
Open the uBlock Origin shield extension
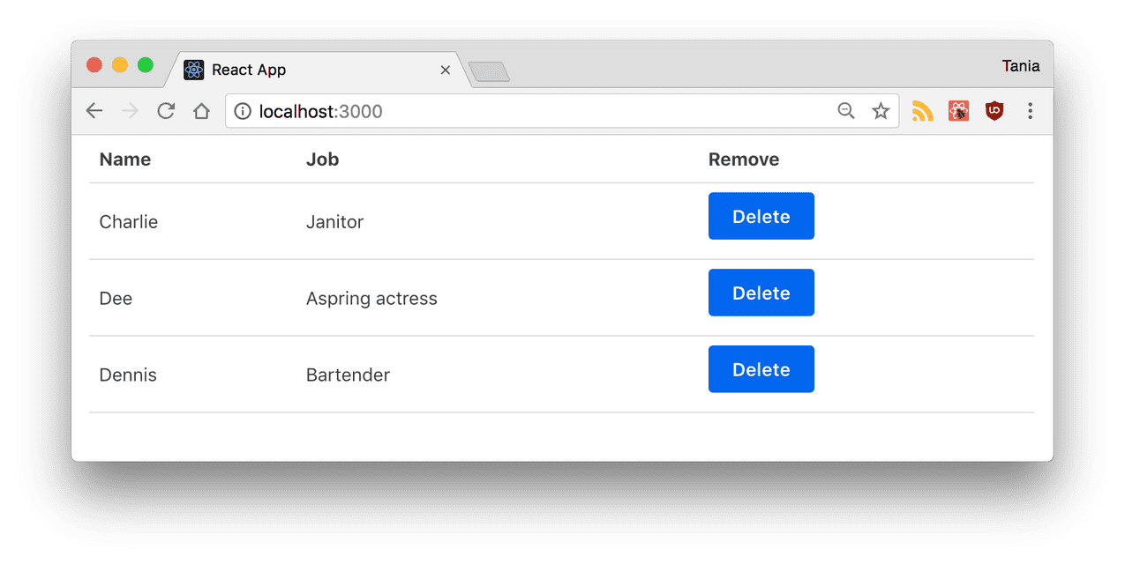click(994, 111)
